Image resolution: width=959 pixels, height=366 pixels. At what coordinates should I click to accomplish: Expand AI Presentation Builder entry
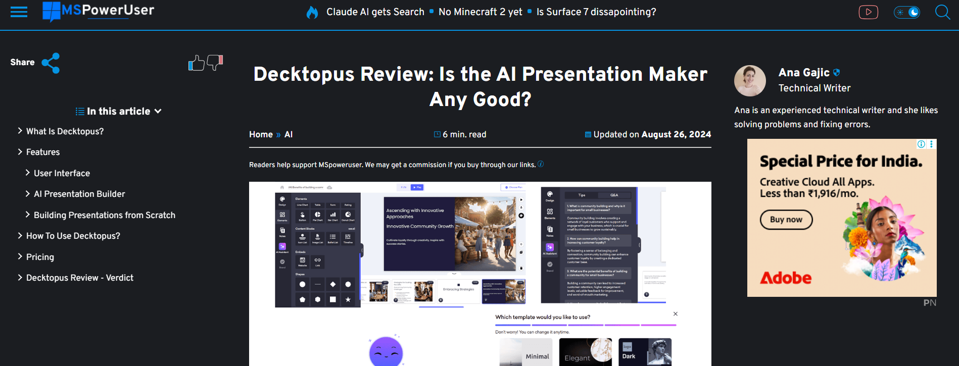tap(28, 193)
